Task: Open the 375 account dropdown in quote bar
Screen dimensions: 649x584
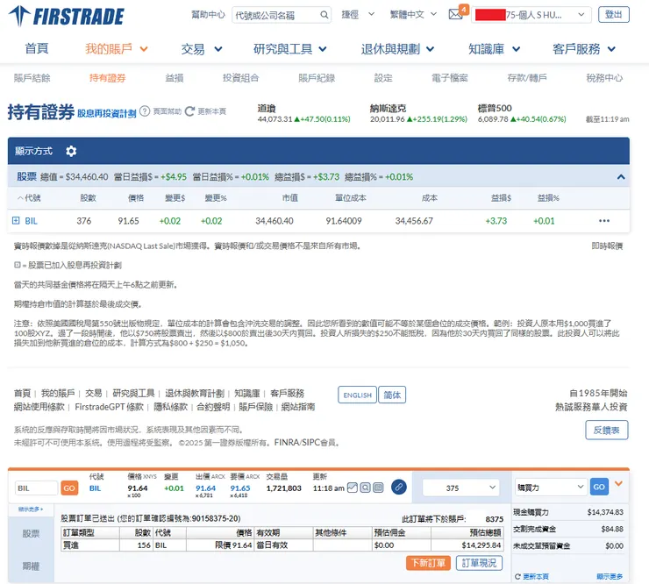Action: (460, 488)
